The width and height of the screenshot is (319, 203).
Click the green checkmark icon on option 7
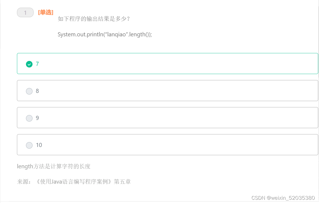tap(29, 64)
